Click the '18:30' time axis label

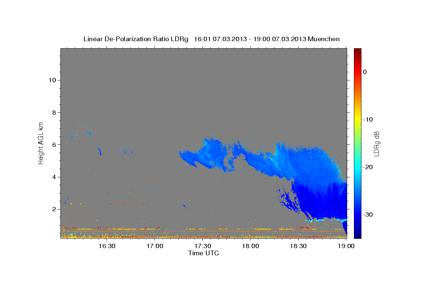(299, 246)
